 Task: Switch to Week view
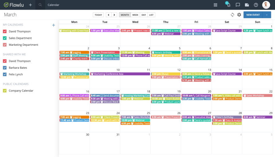pos(135,15)
